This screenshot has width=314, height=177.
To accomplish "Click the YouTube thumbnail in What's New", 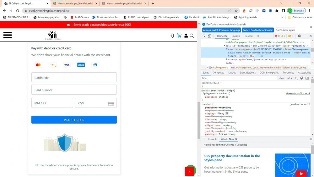I will [x=293, y=165].
